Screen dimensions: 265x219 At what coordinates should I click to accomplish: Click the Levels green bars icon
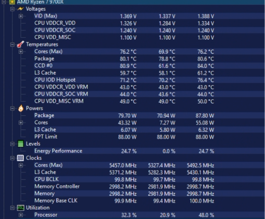(20, 144)
